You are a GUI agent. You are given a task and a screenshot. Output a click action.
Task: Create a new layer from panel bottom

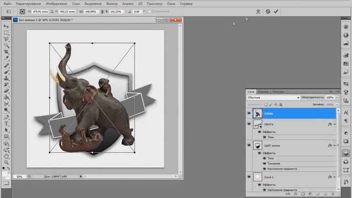pyautogui.click(x=325, y=194)
